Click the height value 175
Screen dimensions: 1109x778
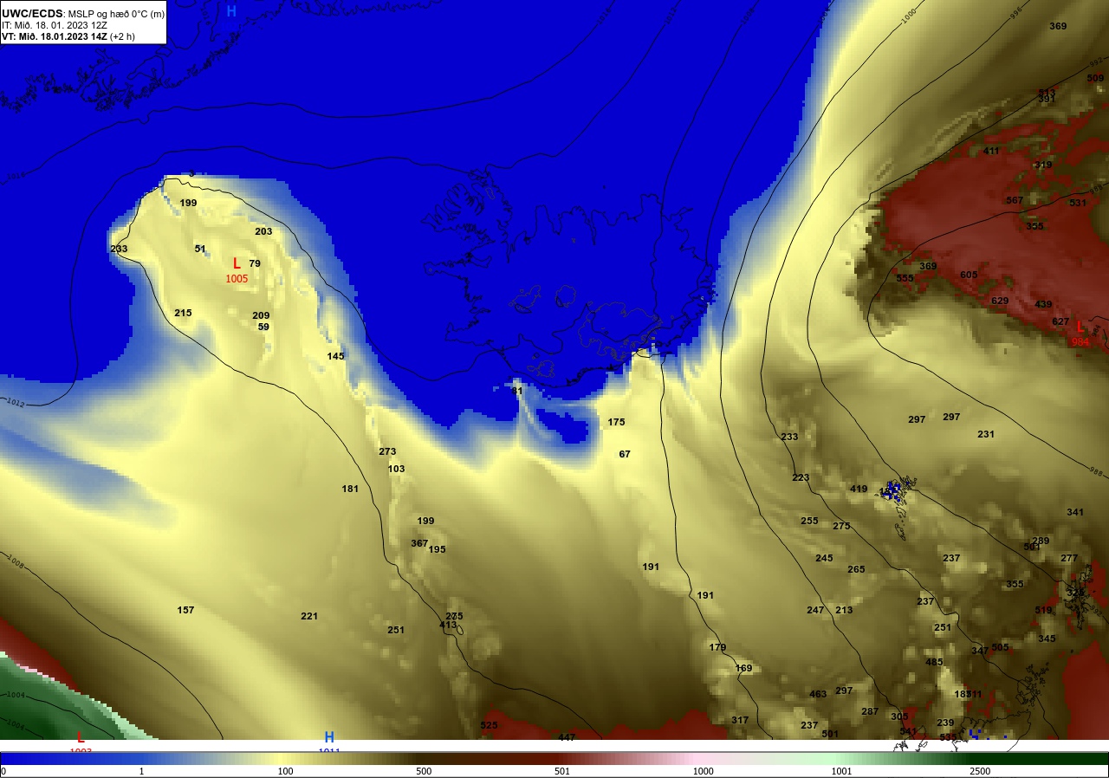(x=616, y=422)
